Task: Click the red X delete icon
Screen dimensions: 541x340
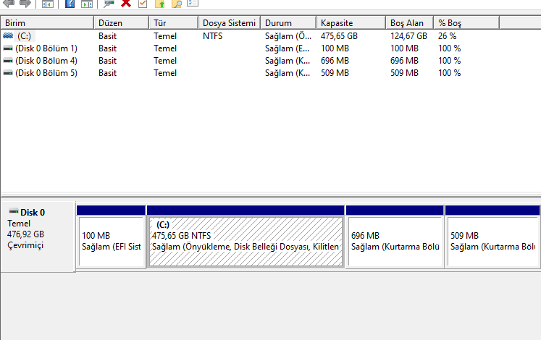Action: [x=126, y=4]
